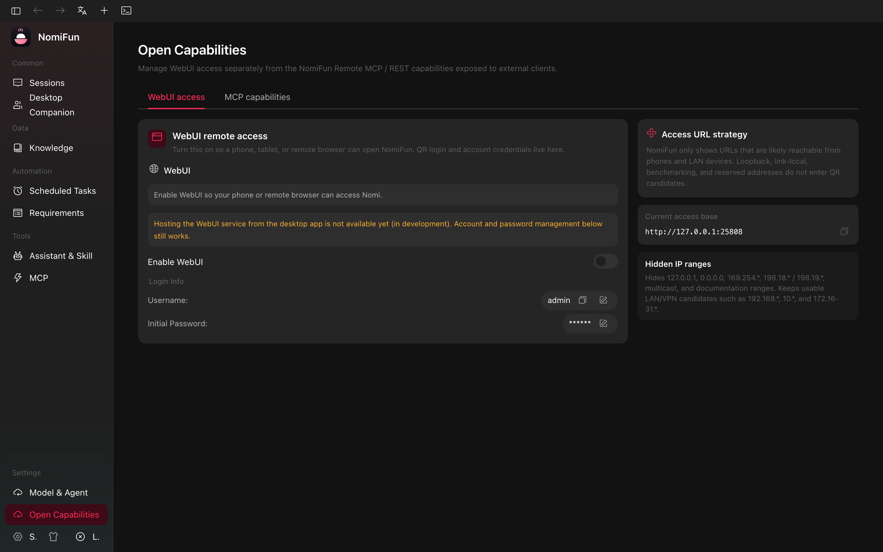Go back with the left arrow

tap(38, 11)
